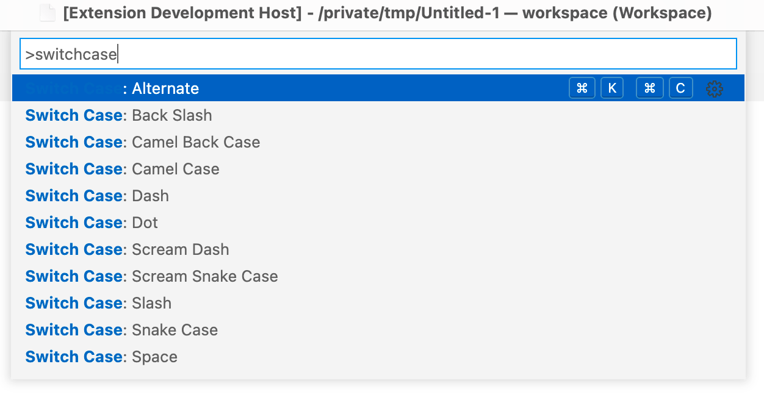Select Switch Case: Dash entry
Viewport: 764px width, 400px height.
378,196
